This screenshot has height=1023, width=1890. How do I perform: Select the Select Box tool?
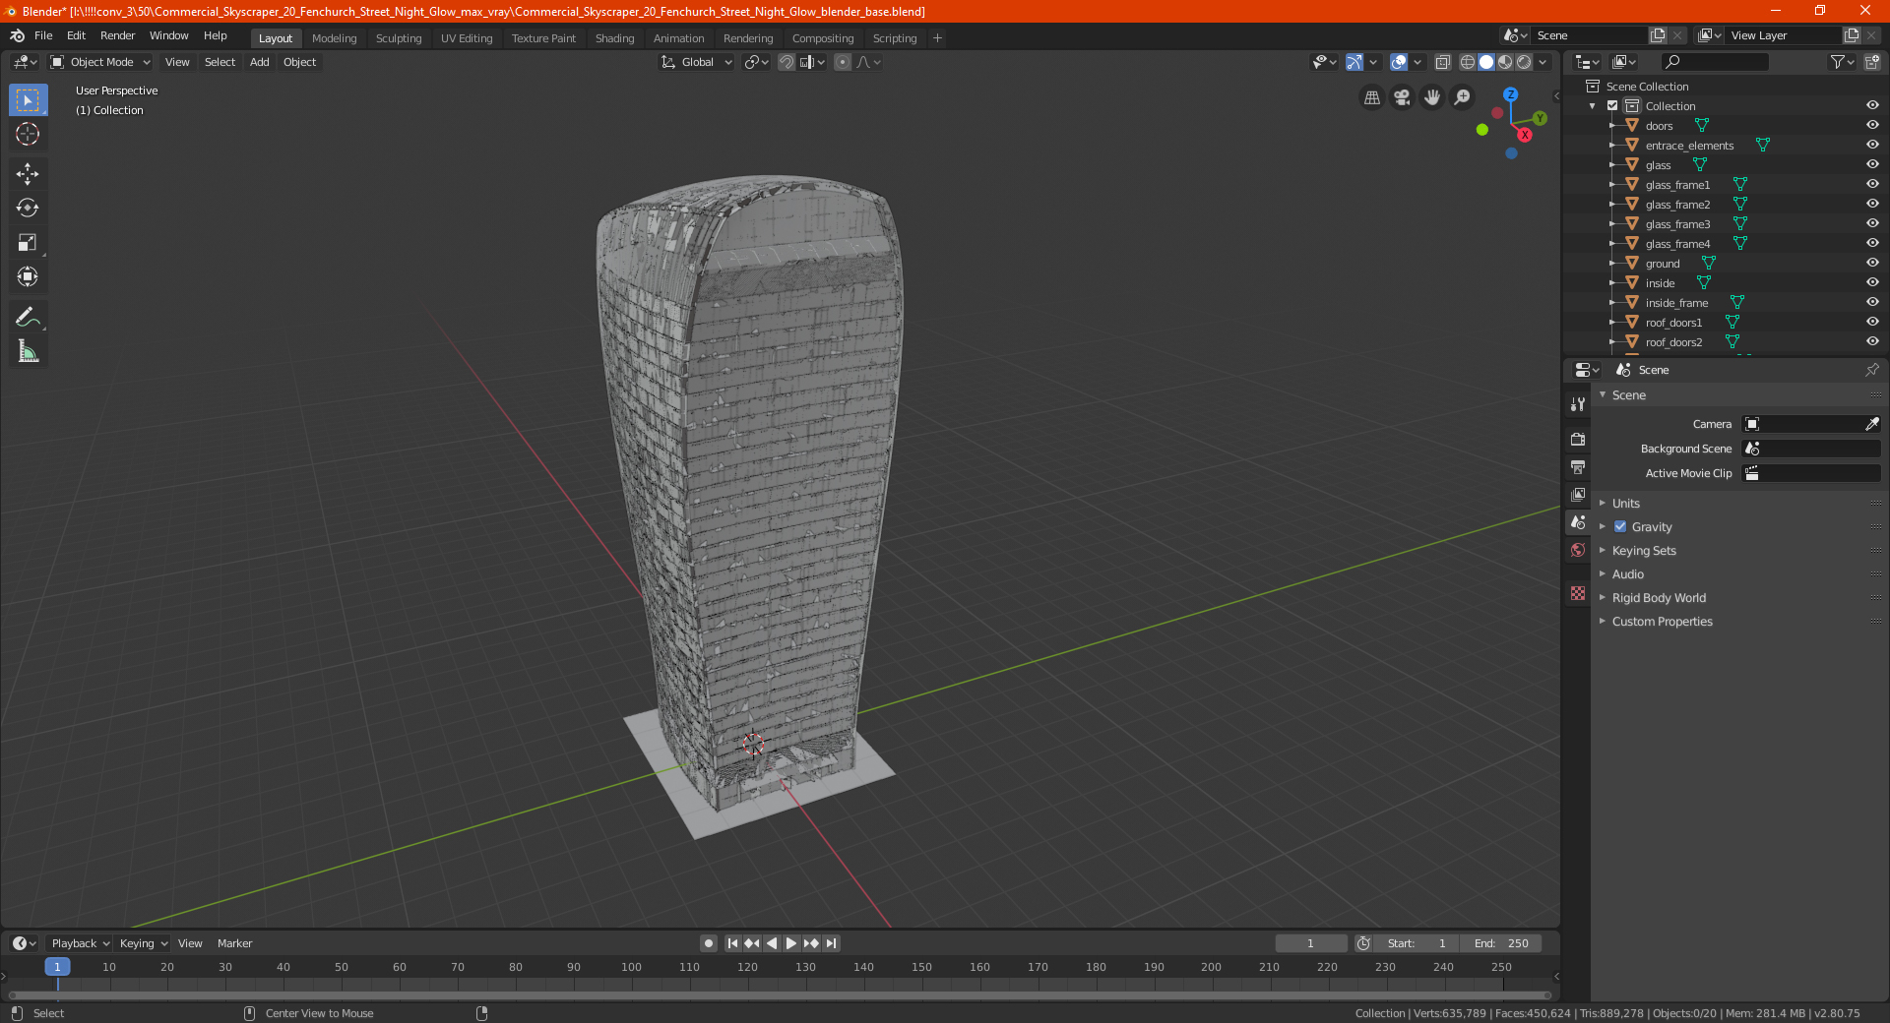[28, 100]
